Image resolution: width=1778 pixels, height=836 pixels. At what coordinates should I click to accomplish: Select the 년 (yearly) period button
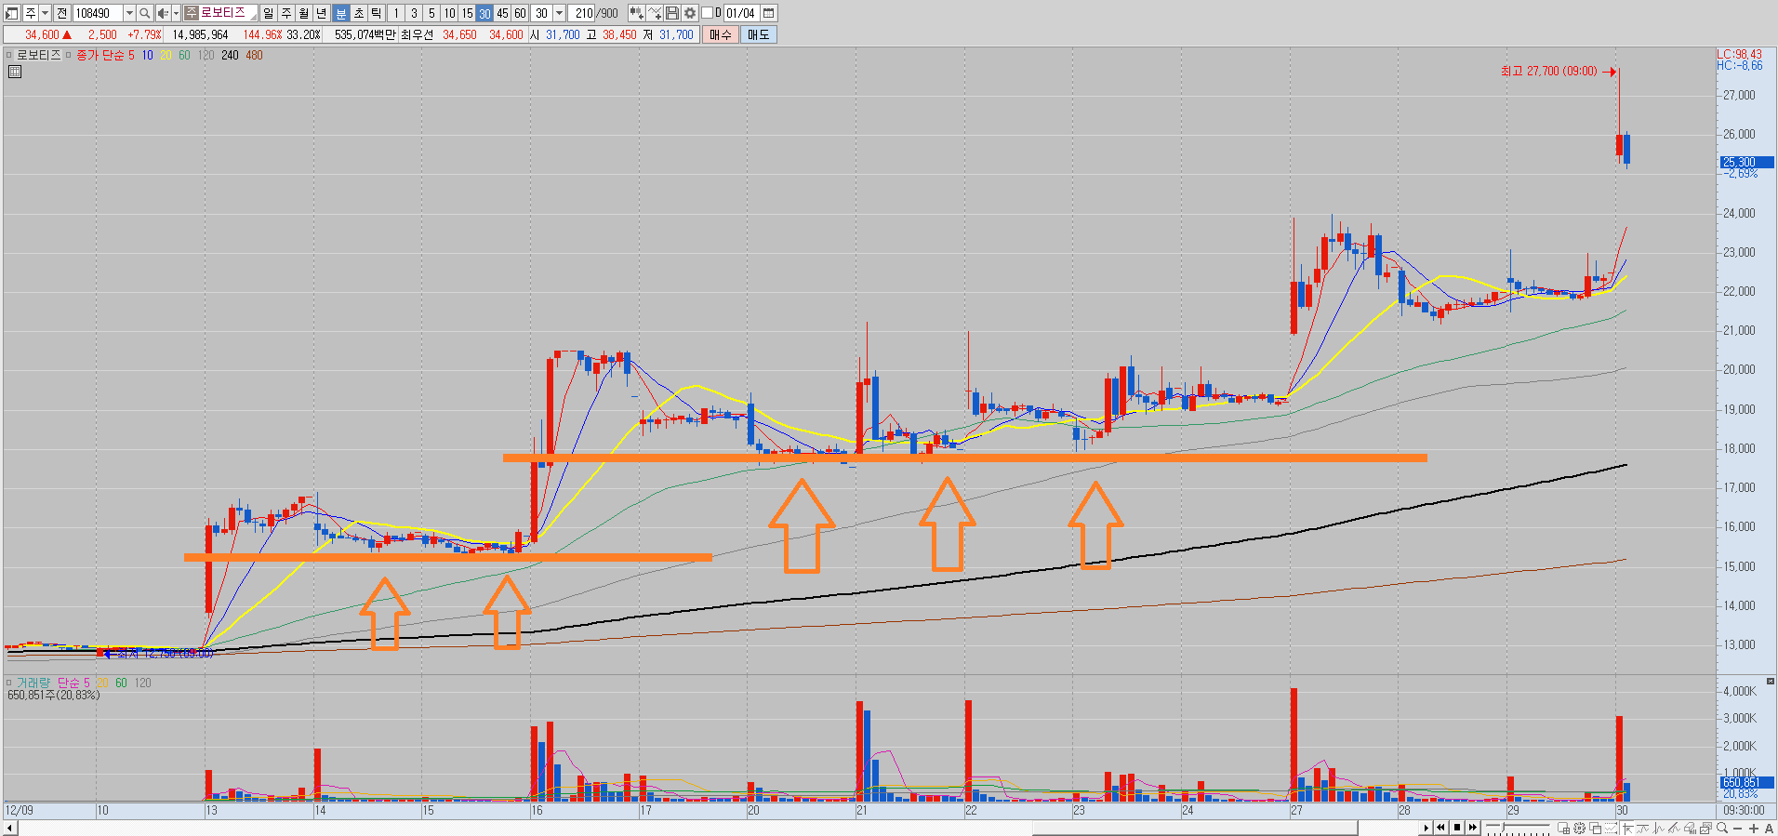(x=322, y=13)
